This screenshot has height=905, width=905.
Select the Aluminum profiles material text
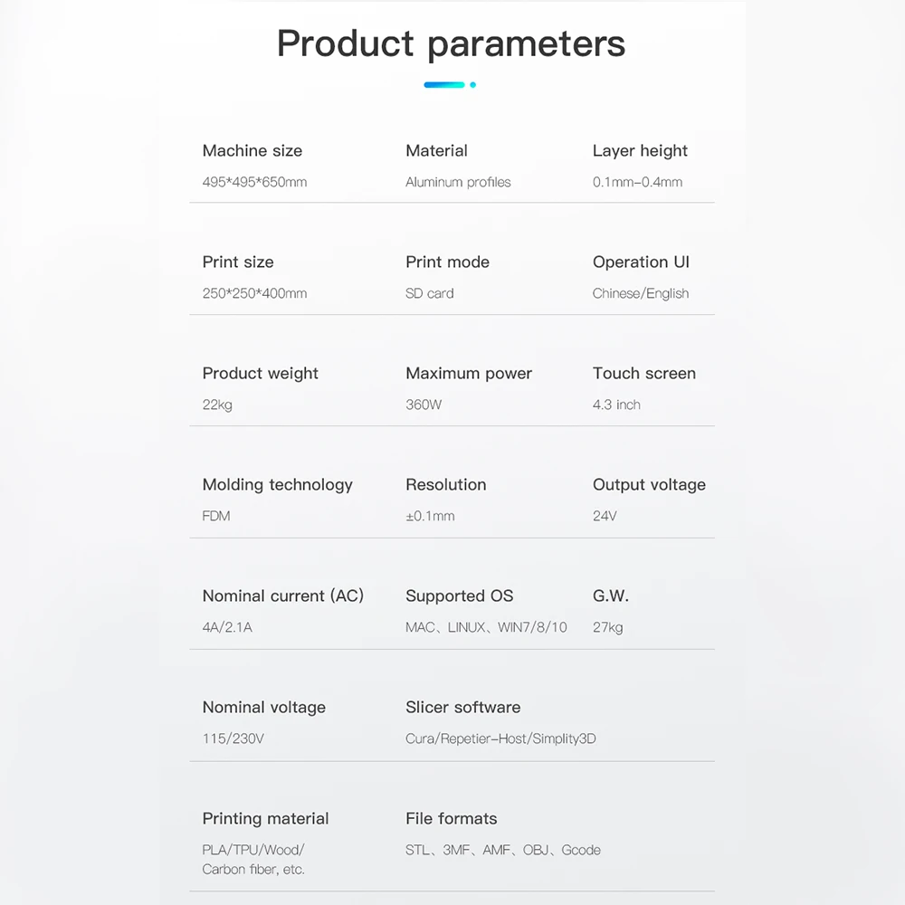coord(458,182)
